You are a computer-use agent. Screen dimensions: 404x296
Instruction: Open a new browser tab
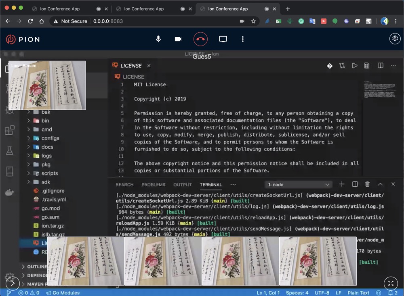(288, 9)
